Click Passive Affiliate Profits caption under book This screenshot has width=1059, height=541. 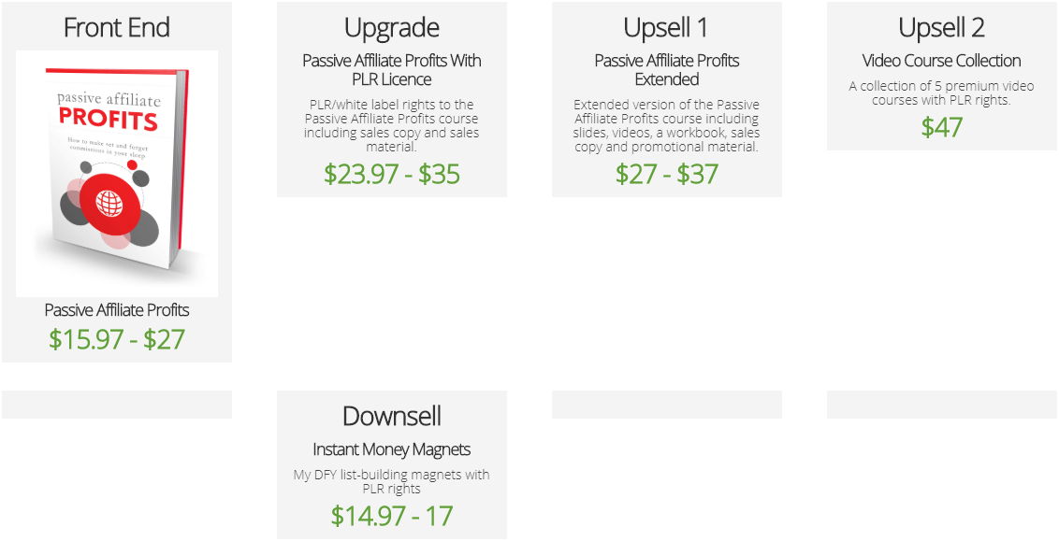click(117, 310)
